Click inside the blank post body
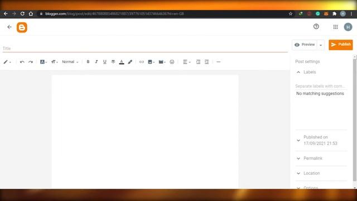Image resolution: width=357 pixels, height=201 pixels. click(145, 132)
